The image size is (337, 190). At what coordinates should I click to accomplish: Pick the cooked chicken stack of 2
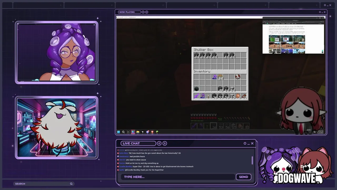(x=238, y=96)
